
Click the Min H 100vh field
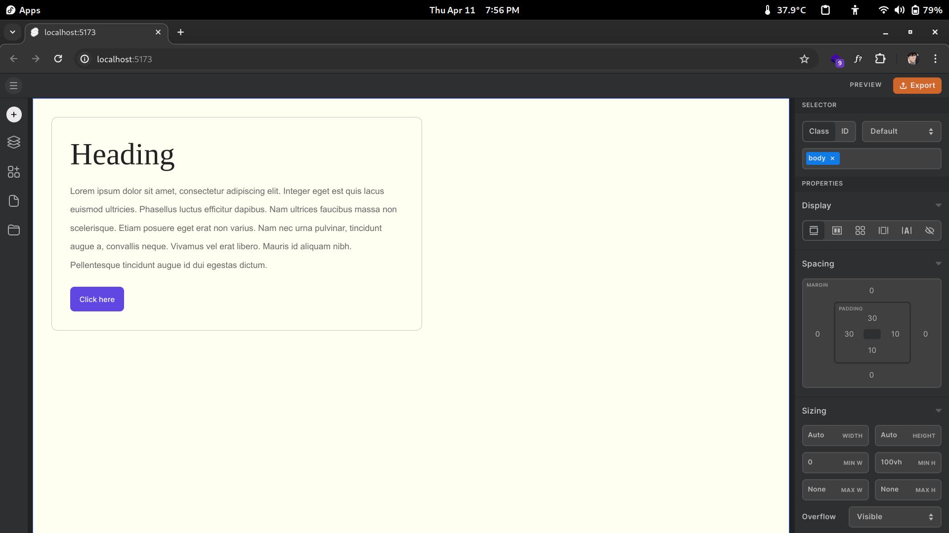(907, 462)
